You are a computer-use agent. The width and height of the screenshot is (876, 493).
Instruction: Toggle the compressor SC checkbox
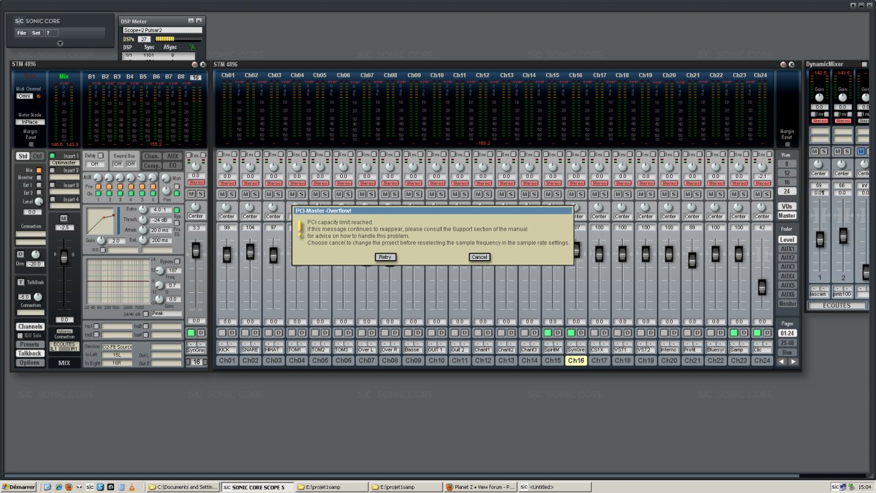click(103, 250)
